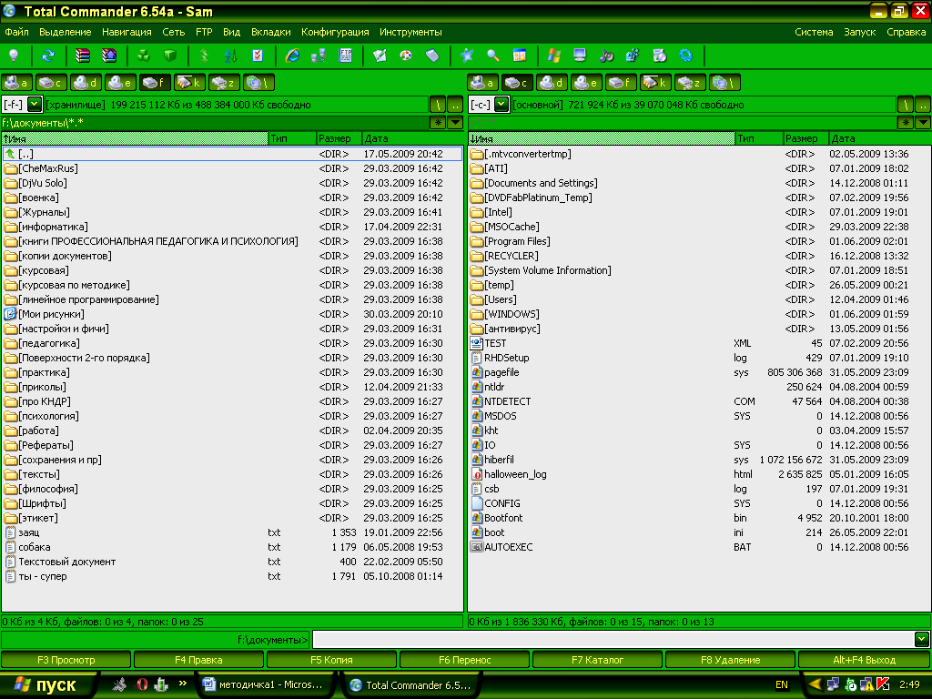Switch right panel to drive f

[621, 83]
